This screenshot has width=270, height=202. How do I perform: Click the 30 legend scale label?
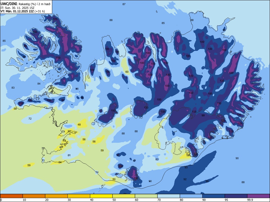coord(69,200)
